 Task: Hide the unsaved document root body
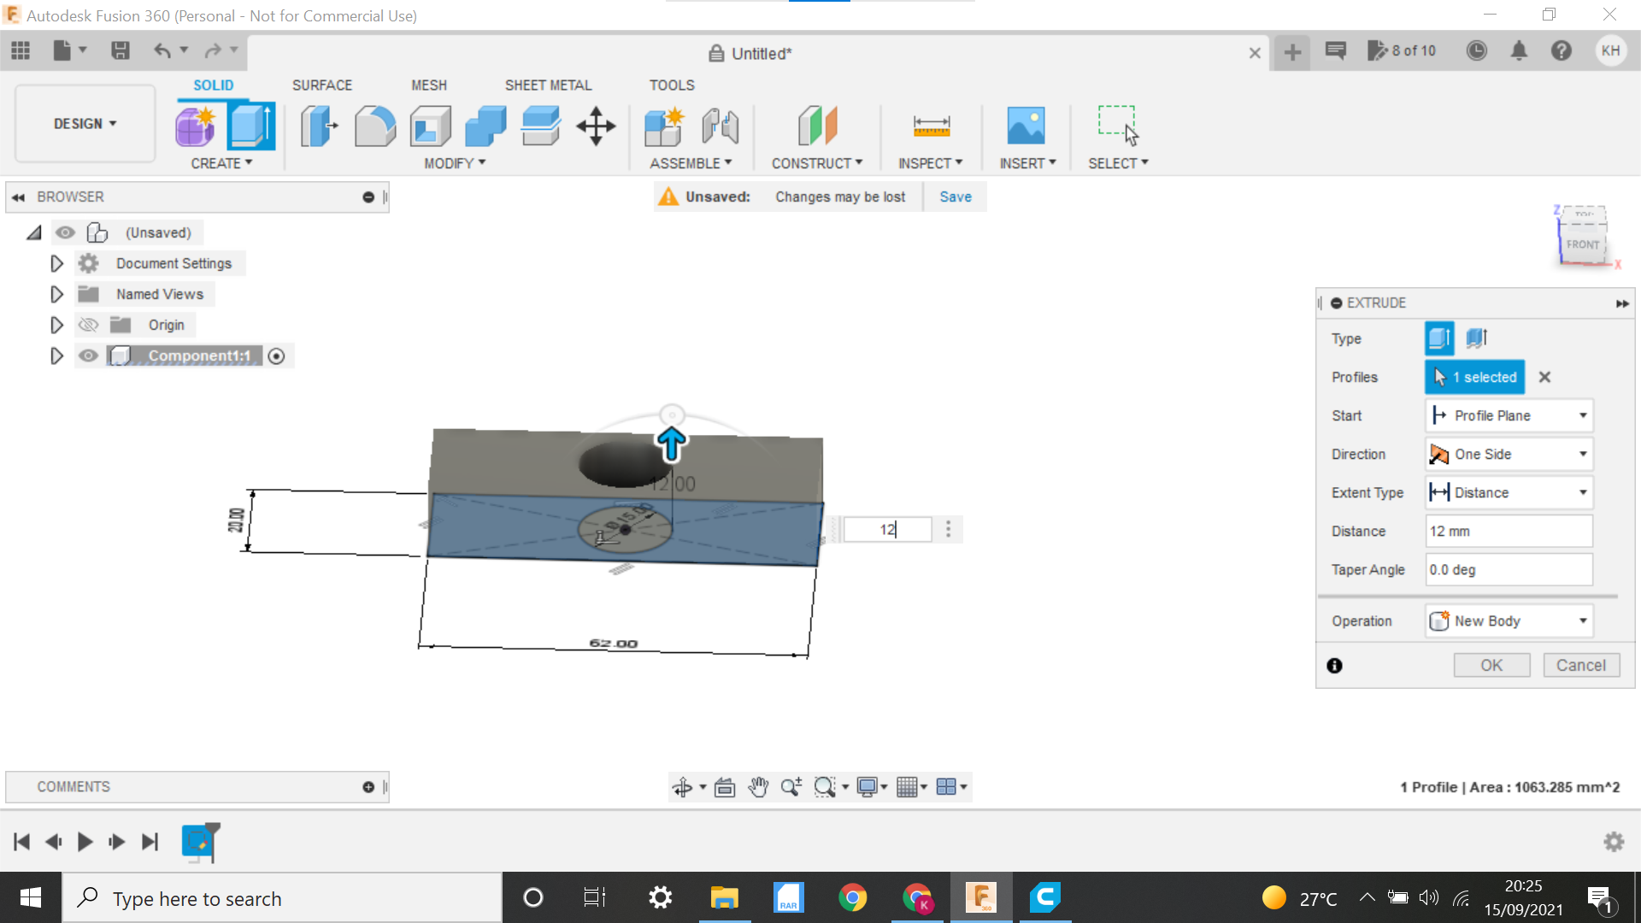coord(66,232)
